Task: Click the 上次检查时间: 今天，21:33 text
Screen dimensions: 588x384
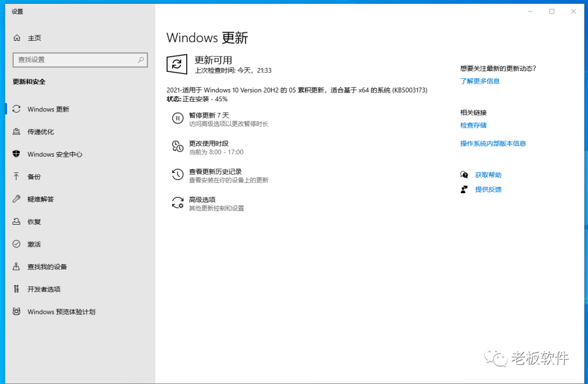Action: [233, 70]
